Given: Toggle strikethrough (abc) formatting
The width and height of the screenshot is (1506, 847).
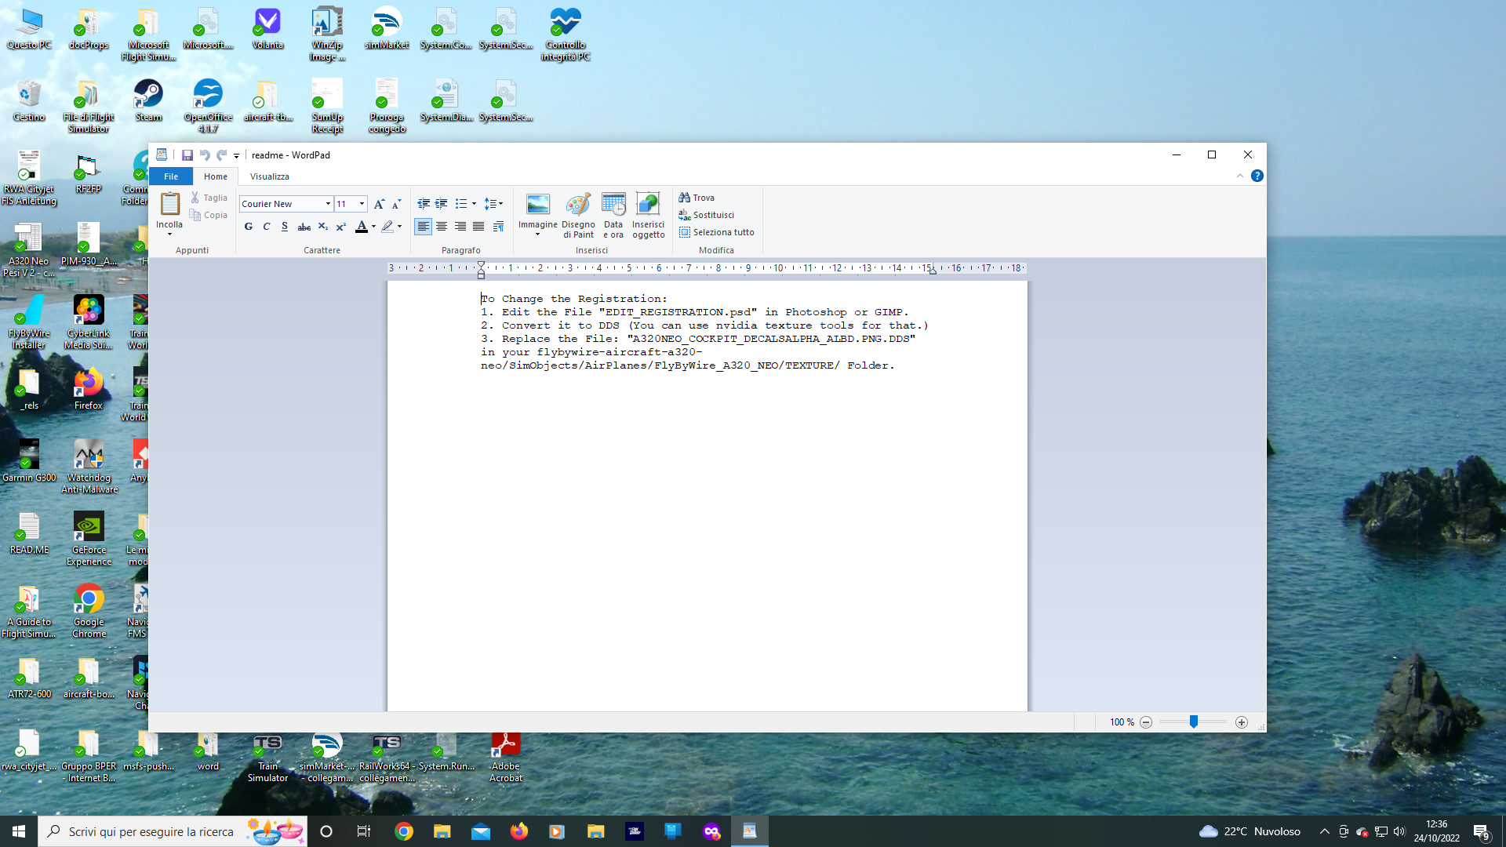Looking at the screenshot, I should pos(304,227).
